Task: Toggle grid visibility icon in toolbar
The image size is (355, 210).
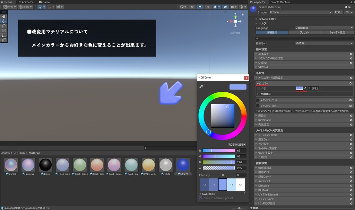Action: 40,7
